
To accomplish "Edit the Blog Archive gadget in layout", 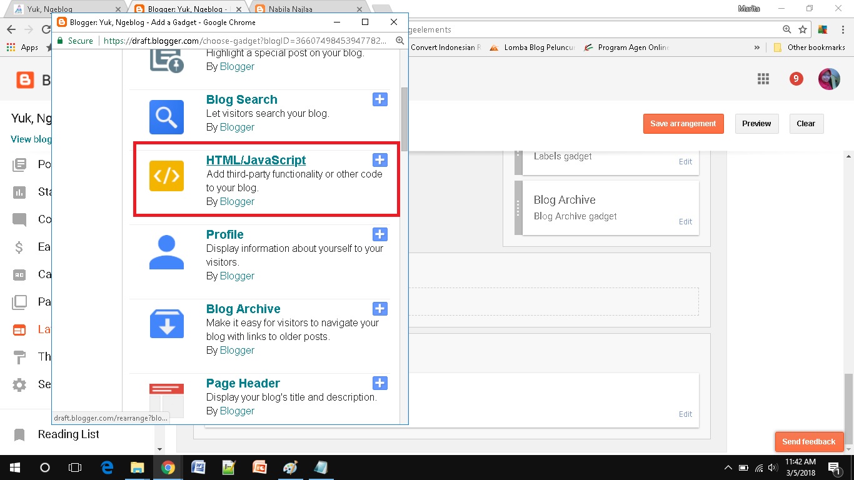I will [685, 222].
